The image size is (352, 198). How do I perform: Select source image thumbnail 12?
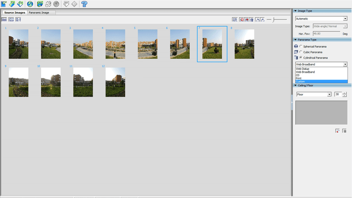[x=115, y=82]
